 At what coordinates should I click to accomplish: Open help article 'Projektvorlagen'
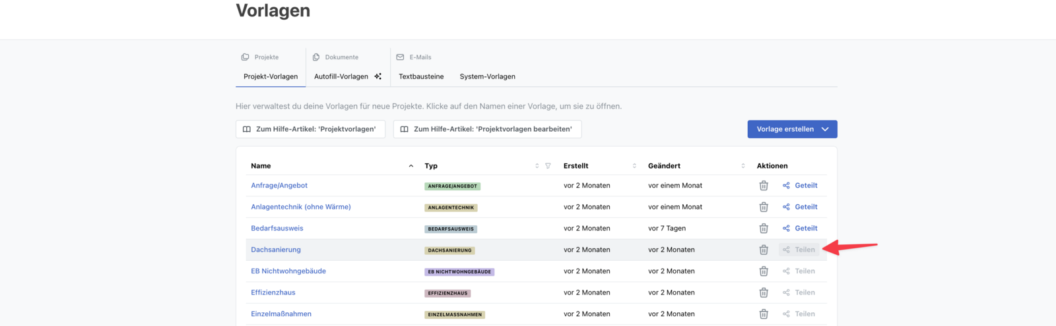310,129
